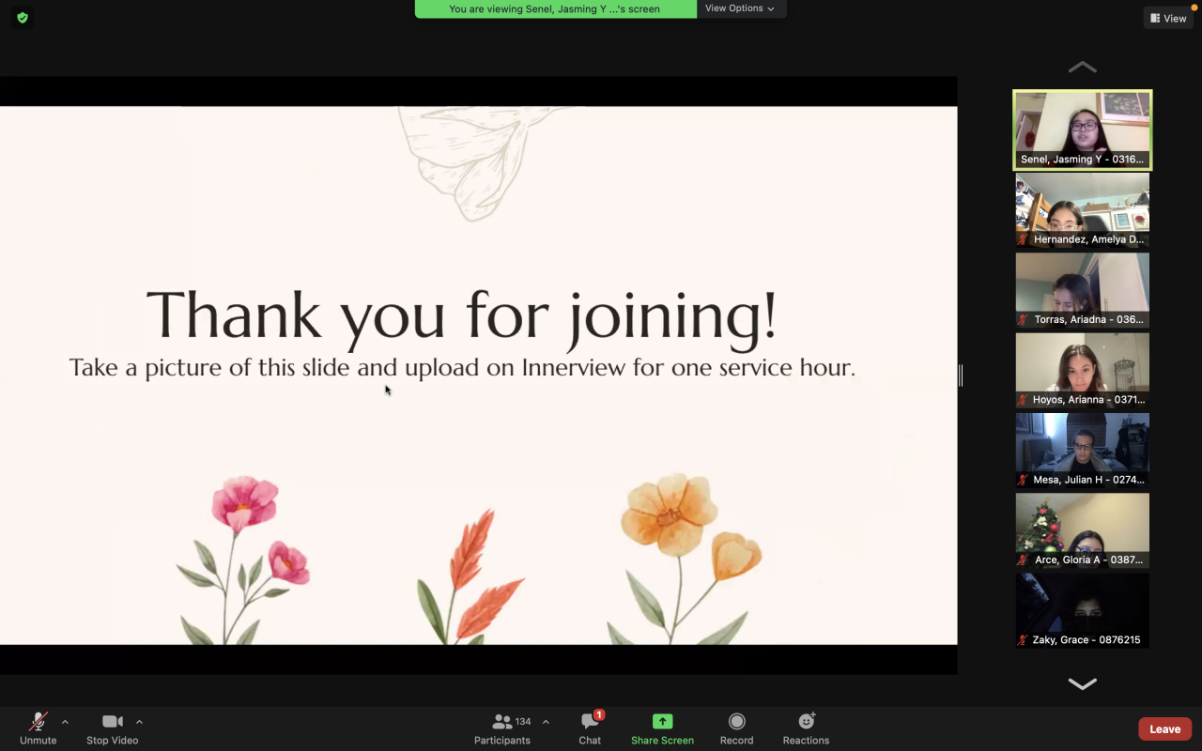Expand audio options arrow next to Unmute
1202x751 pixels.
point(65,722)
